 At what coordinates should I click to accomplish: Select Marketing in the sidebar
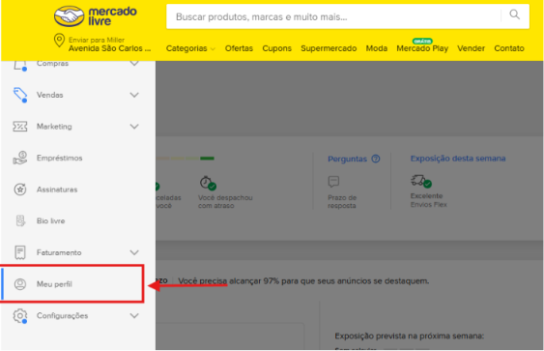(x=54, y=127)
